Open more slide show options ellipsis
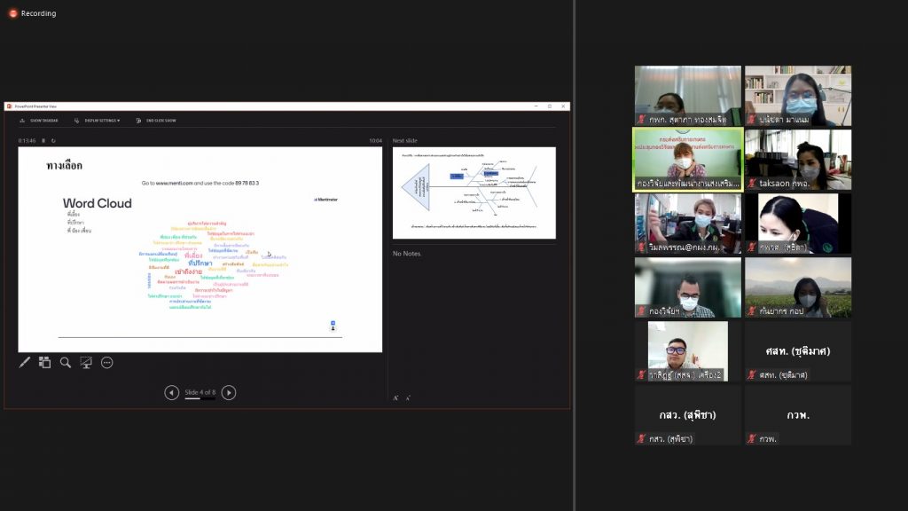Viewport: 908px width, 511px height. 107,362
